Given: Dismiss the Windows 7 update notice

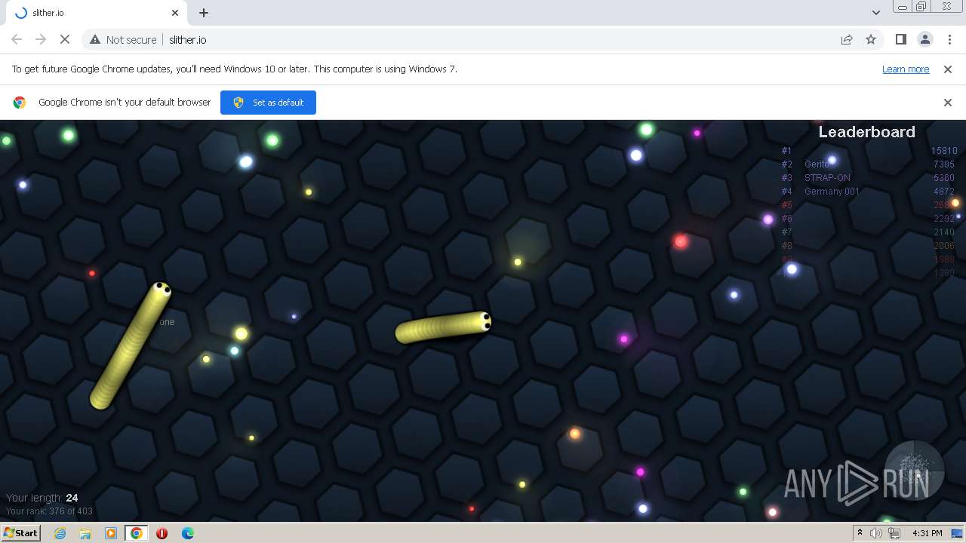Looking at the screenshot, I should tap(948, 69).
